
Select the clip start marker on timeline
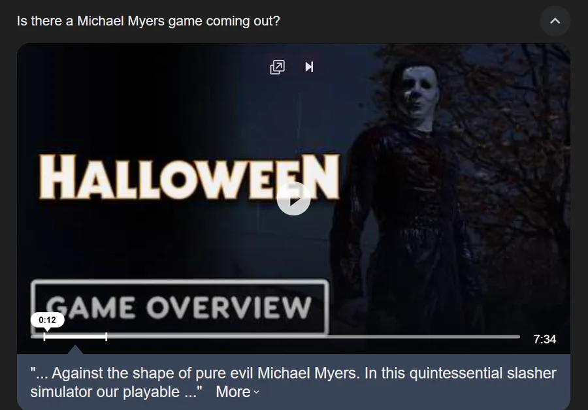44,336
